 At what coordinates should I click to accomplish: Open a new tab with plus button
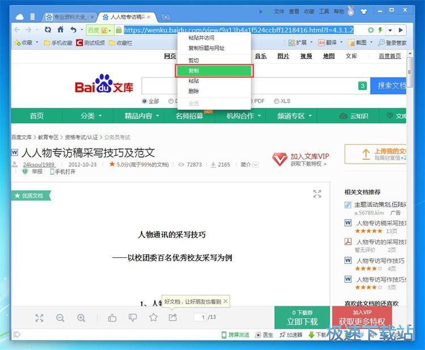(x=166, y=18)
